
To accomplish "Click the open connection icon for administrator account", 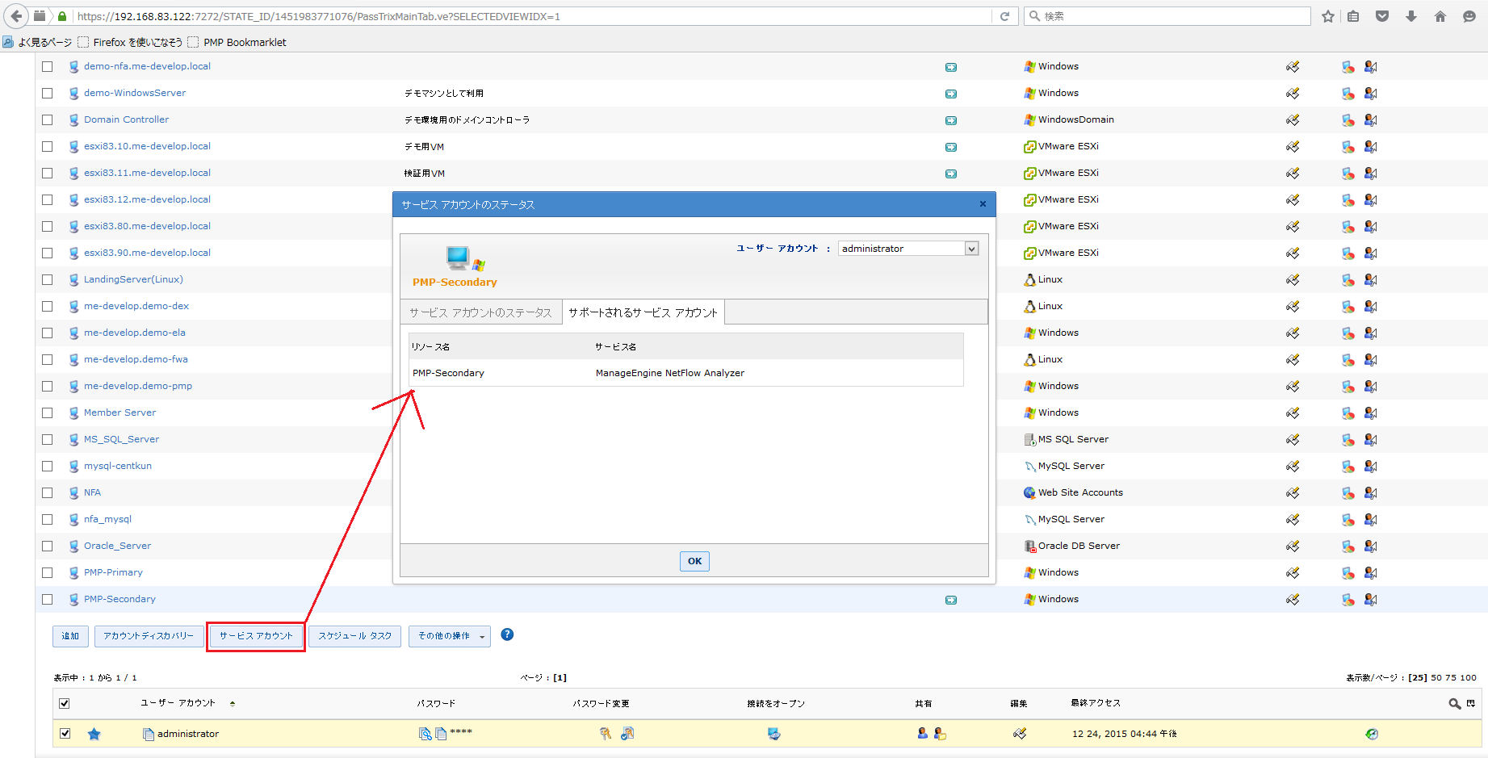I will click(x=774, y=734).
